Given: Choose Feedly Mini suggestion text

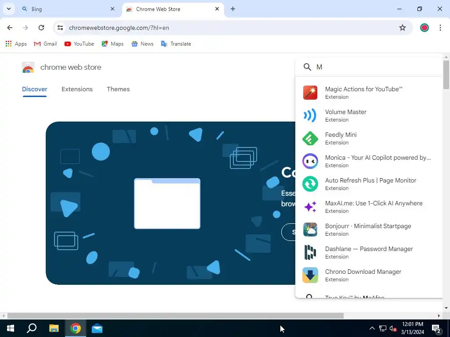Looking at the screenshot, I should click(x=341, y=135).
